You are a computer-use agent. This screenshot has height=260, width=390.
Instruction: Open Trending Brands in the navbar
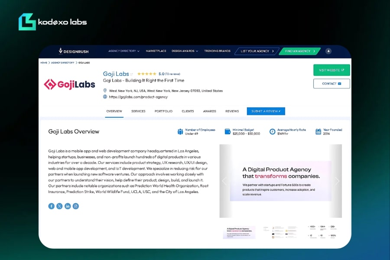pos(218,51)
